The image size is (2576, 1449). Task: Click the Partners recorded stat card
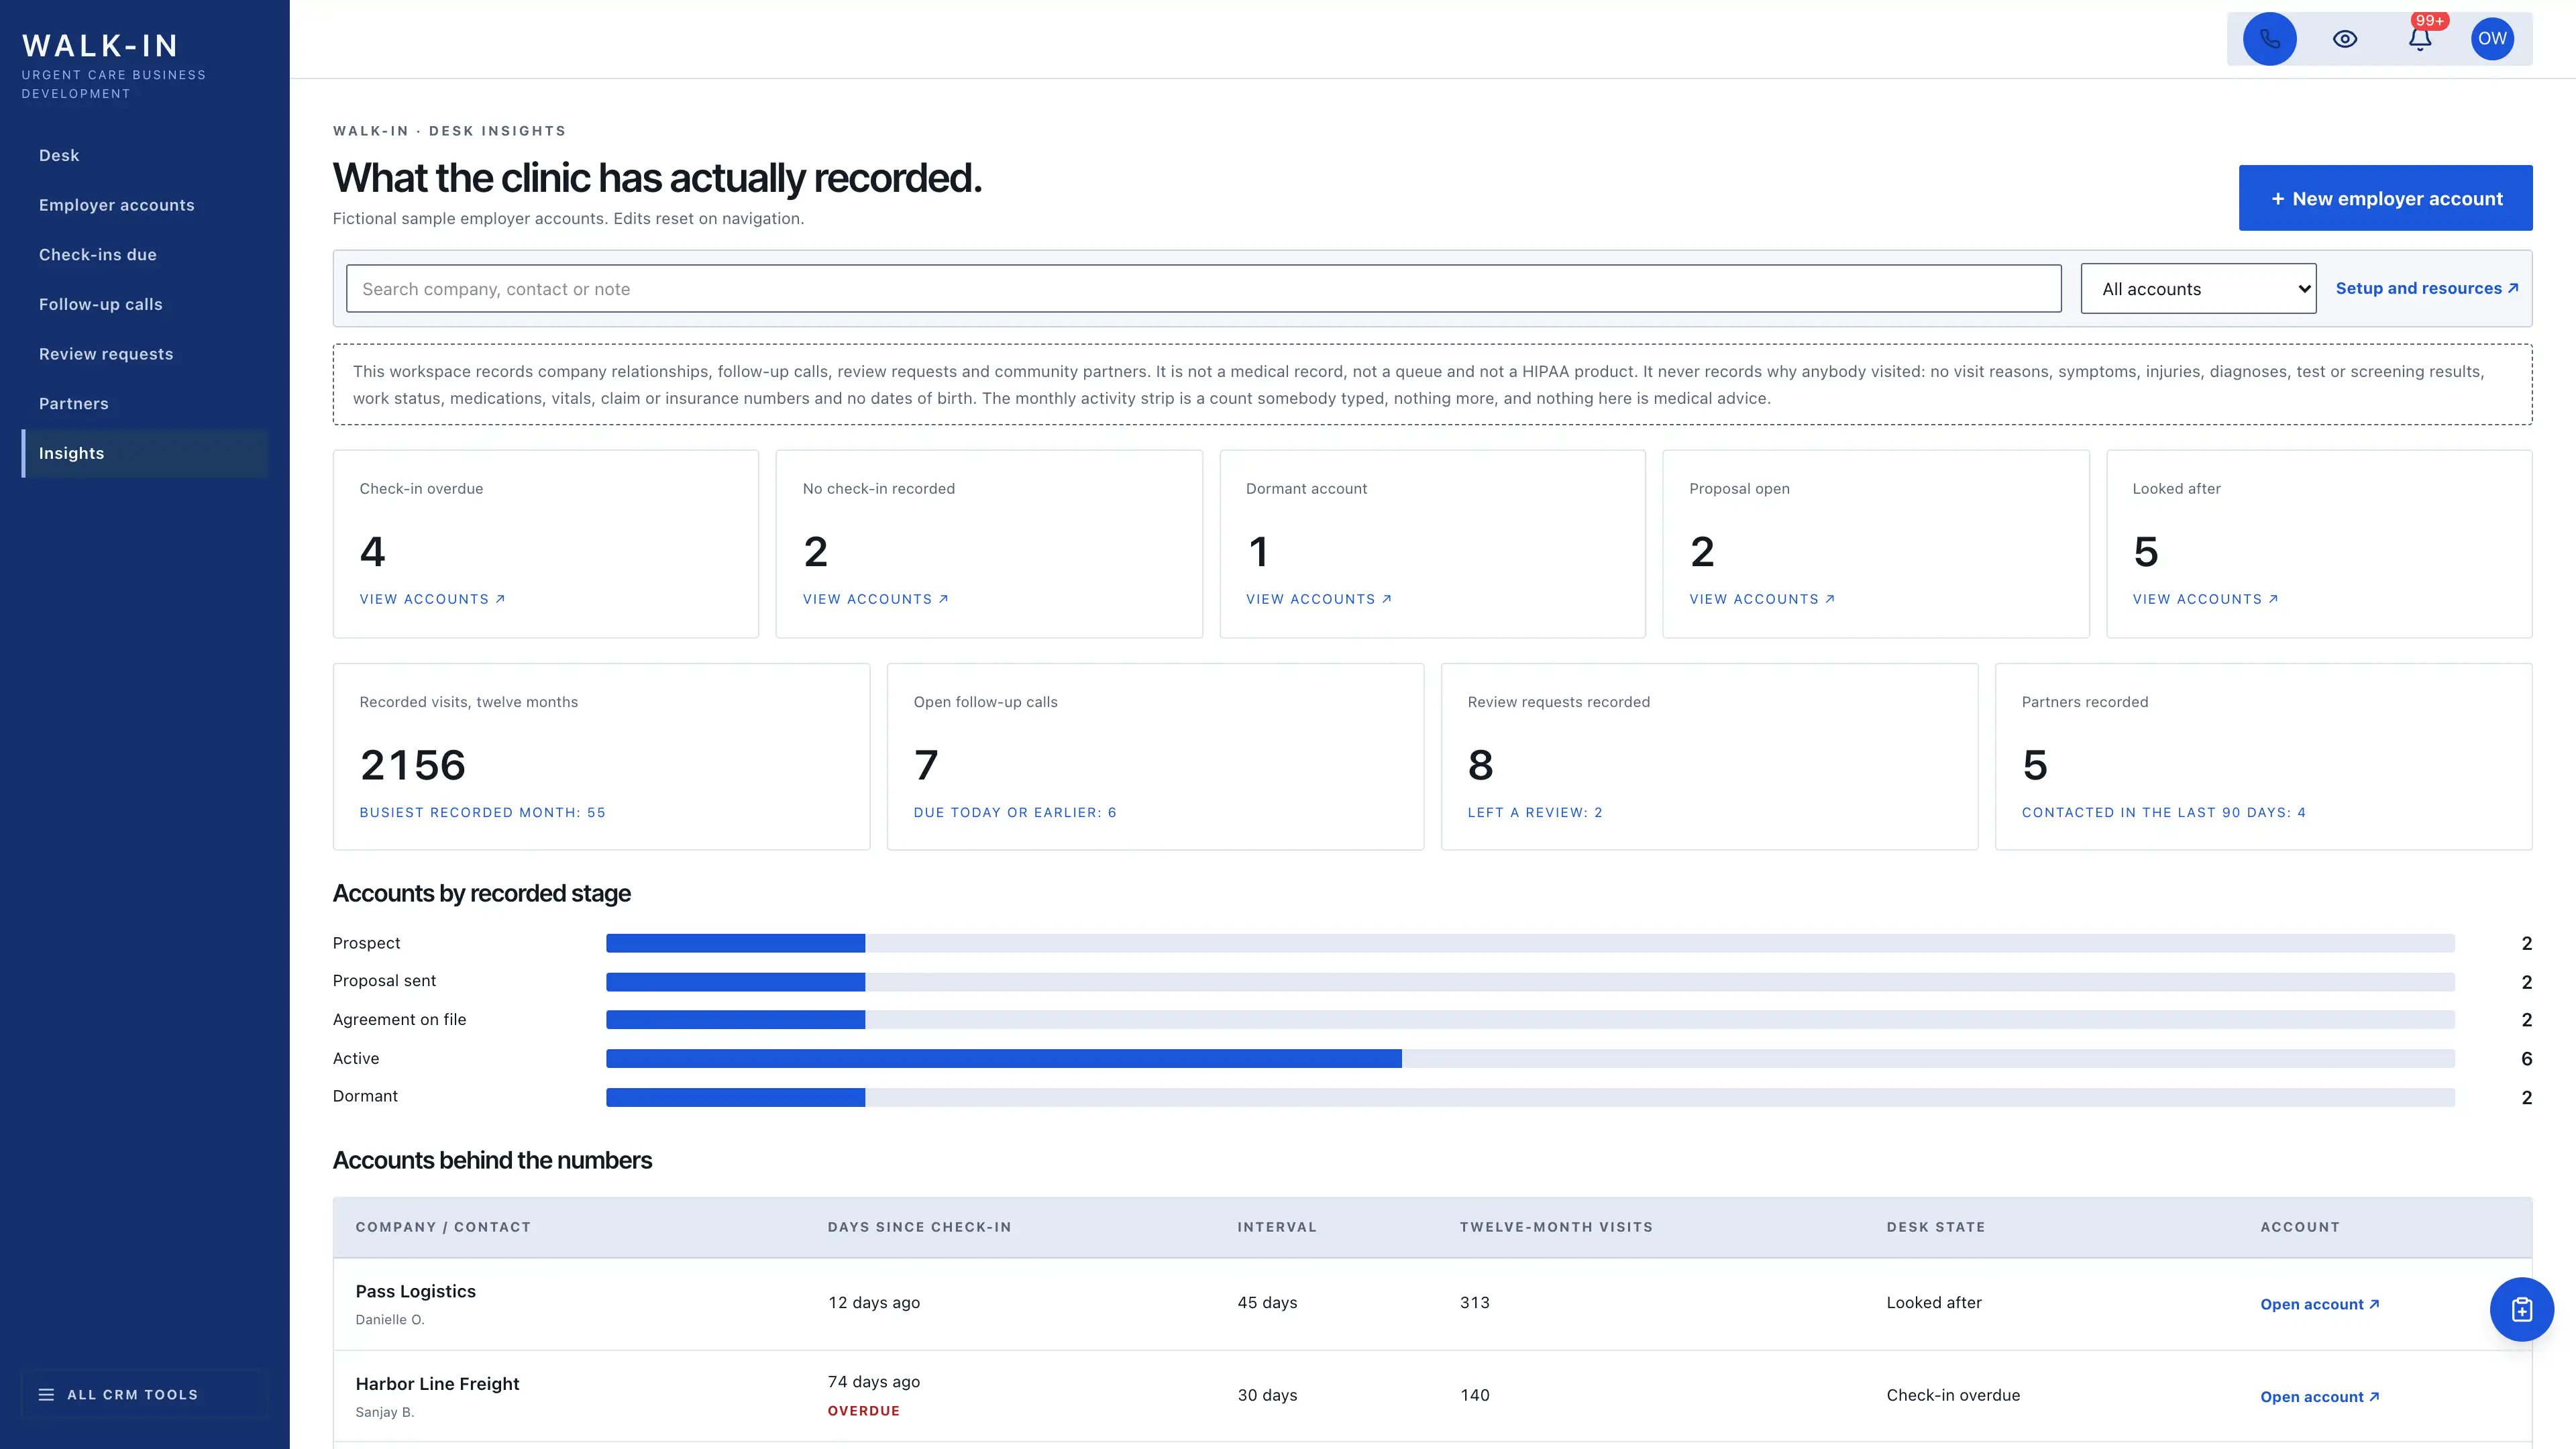2263,757
